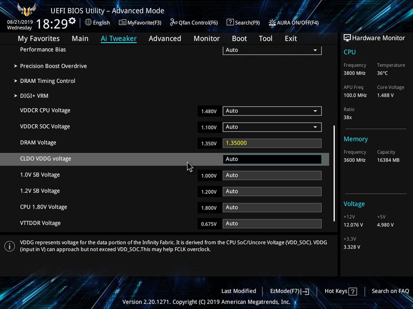This screenshot has height=309, width=413.
Task: Click Qfan Control(F6) label
Action: click(198, 23)
